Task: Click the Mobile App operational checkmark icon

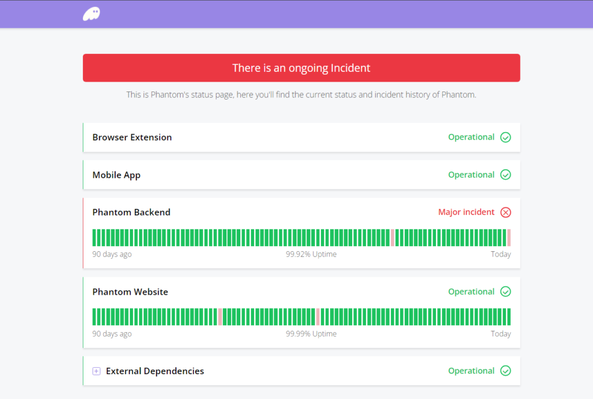Action: [x=506, y=175]
